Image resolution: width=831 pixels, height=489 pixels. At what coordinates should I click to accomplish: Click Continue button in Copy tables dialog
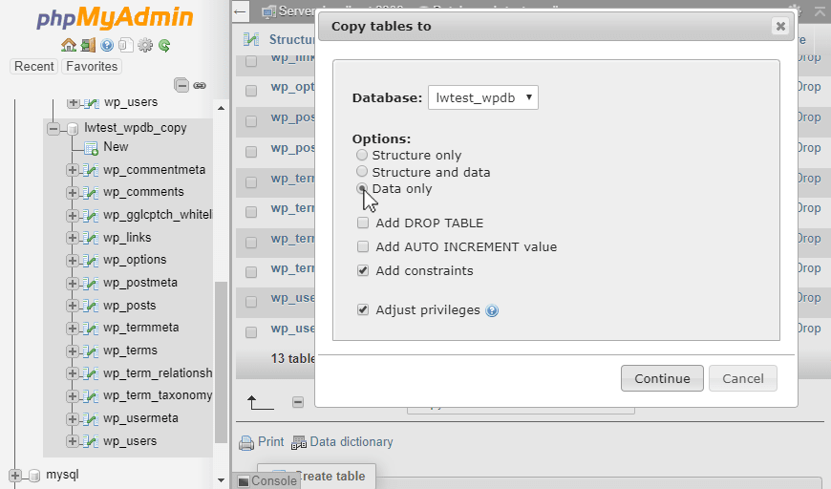pos(663,378)
